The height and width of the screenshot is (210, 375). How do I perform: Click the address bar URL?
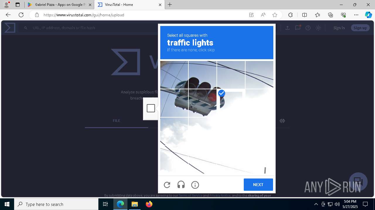(84, 15)
